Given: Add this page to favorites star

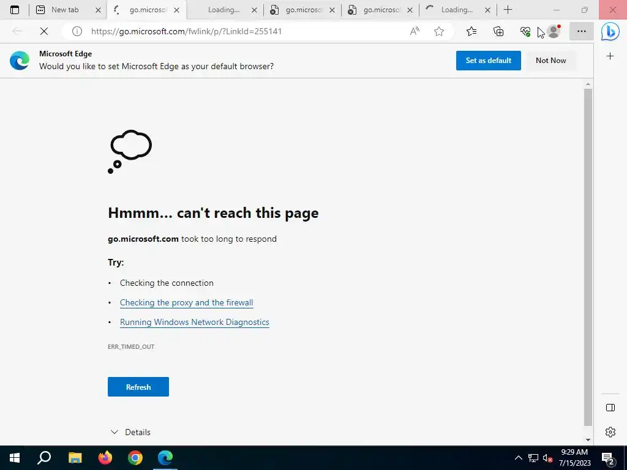Looking at the screenshot, I should tap(439, 31).
